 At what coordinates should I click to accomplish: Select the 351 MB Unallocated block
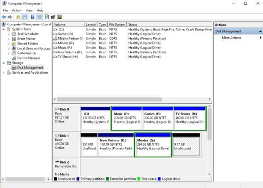(x=89, y=145)
